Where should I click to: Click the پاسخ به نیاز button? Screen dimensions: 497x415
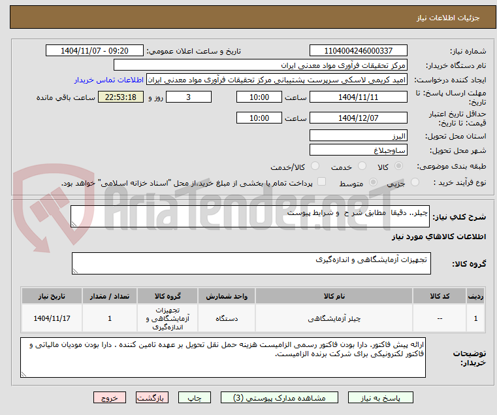tap(380, 397)
